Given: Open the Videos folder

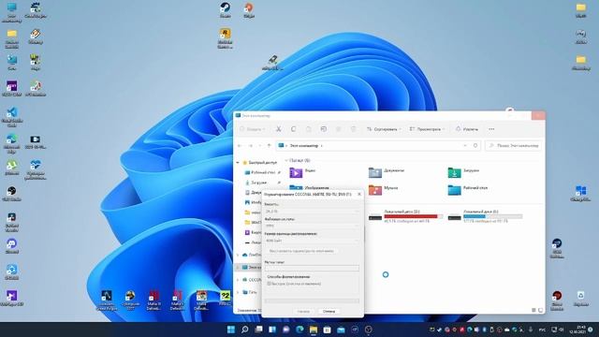Looking at the screenshot, I should (303, 172).
